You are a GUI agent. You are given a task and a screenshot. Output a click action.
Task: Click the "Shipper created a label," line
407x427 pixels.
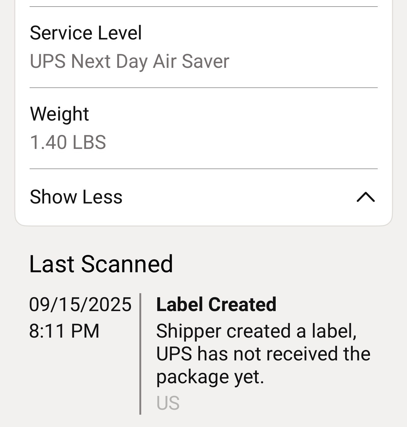pyautogui.click(x=256, y=331)
